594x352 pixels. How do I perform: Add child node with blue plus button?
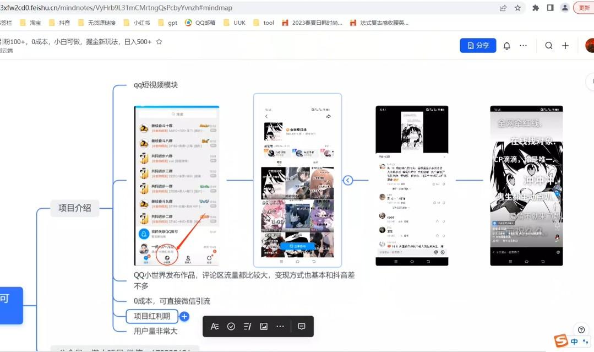(184, 317)
